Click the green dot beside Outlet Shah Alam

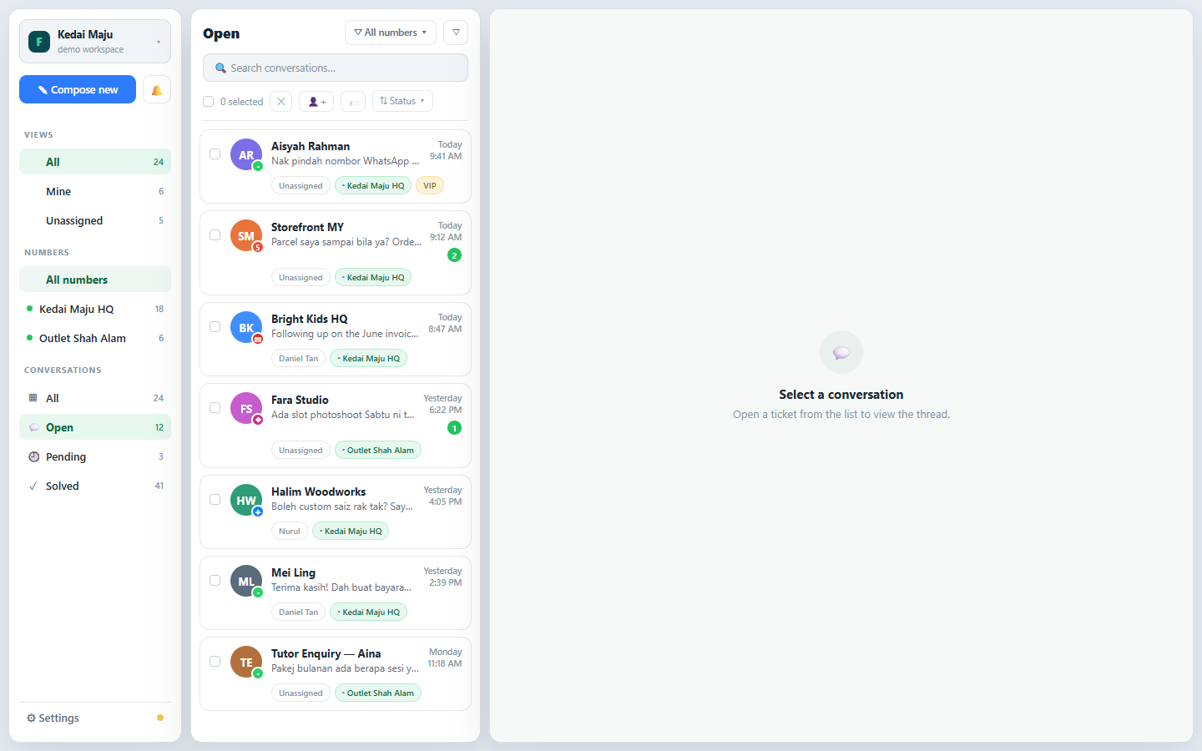pos(30,338)
